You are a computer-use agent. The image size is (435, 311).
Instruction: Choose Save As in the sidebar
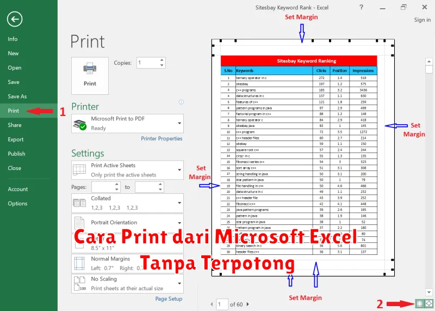tap(17, 96)
